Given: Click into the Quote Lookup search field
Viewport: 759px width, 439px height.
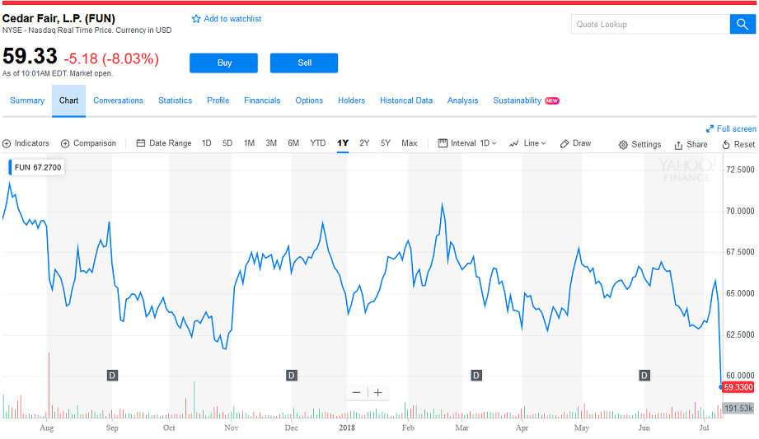Looking at the screenshot, I should (650, 24).
